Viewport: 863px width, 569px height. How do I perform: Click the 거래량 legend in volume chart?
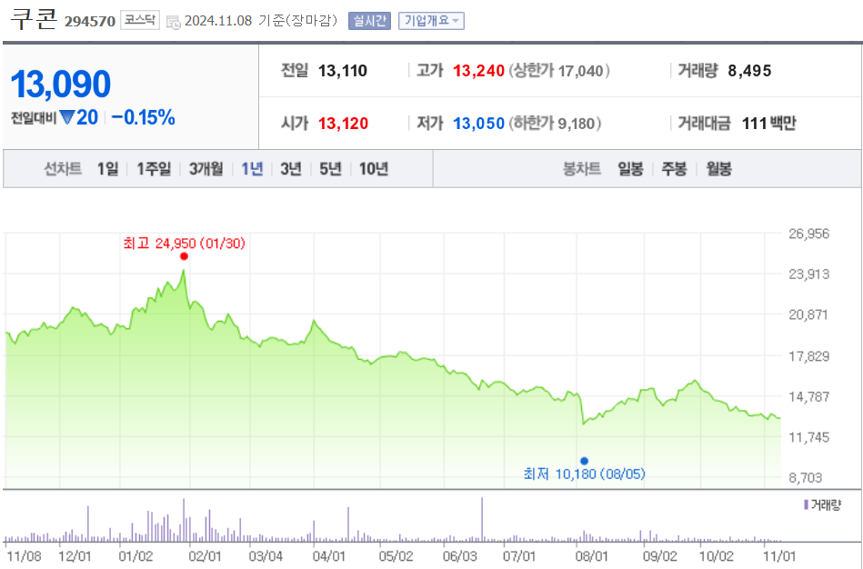pos(823,505)
